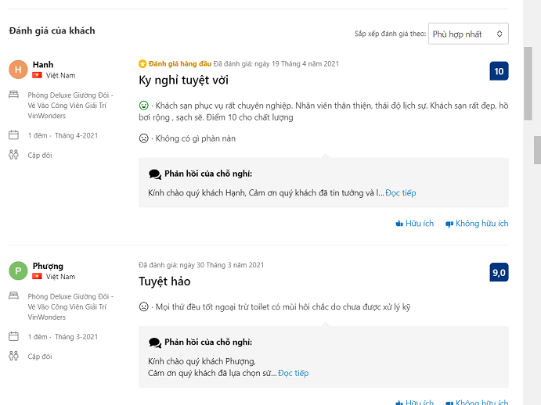This screenshot has width=541, height=405.
Task: Click the speech bubble icon in Hanh's property reply
Action: 155,174
